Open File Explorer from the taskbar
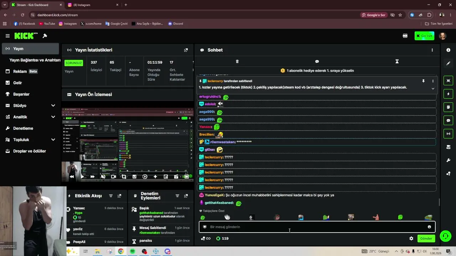The height and width of the screenshot is (256, 456). pos(97,251)
